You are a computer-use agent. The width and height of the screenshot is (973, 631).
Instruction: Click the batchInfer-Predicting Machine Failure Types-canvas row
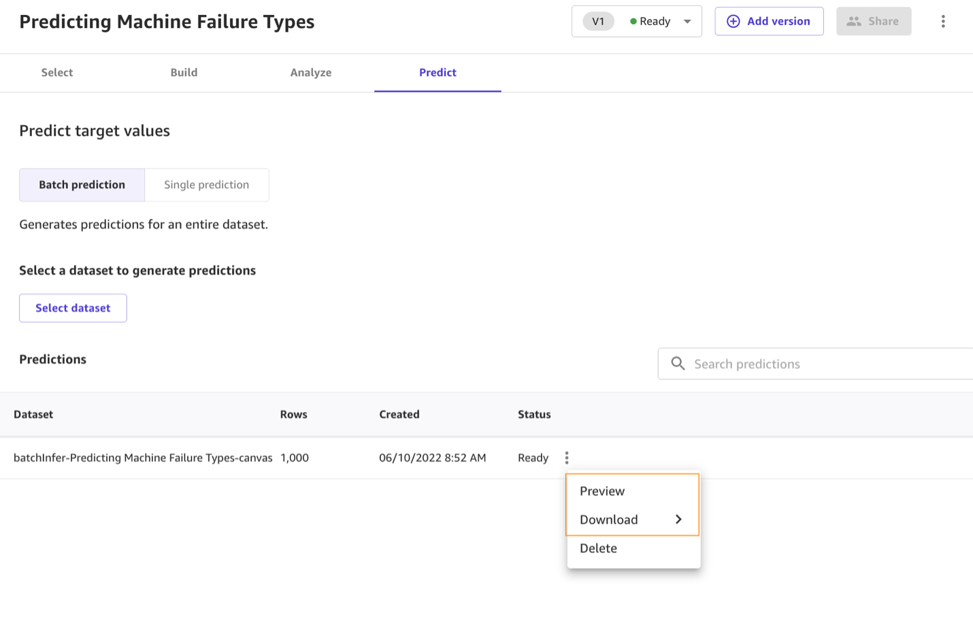pos(143,458)
